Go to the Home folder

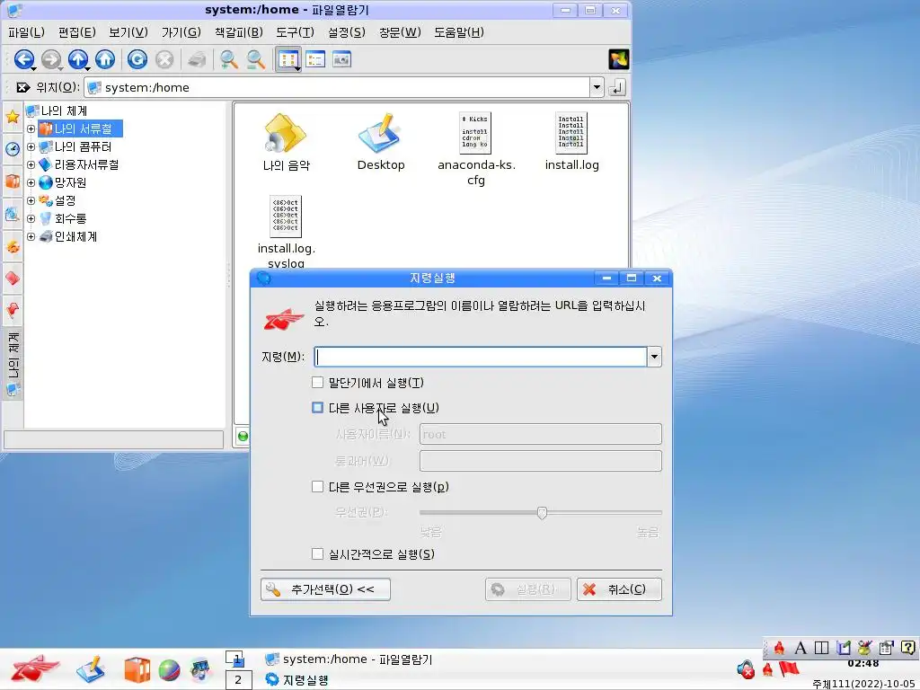click(105, 59)
